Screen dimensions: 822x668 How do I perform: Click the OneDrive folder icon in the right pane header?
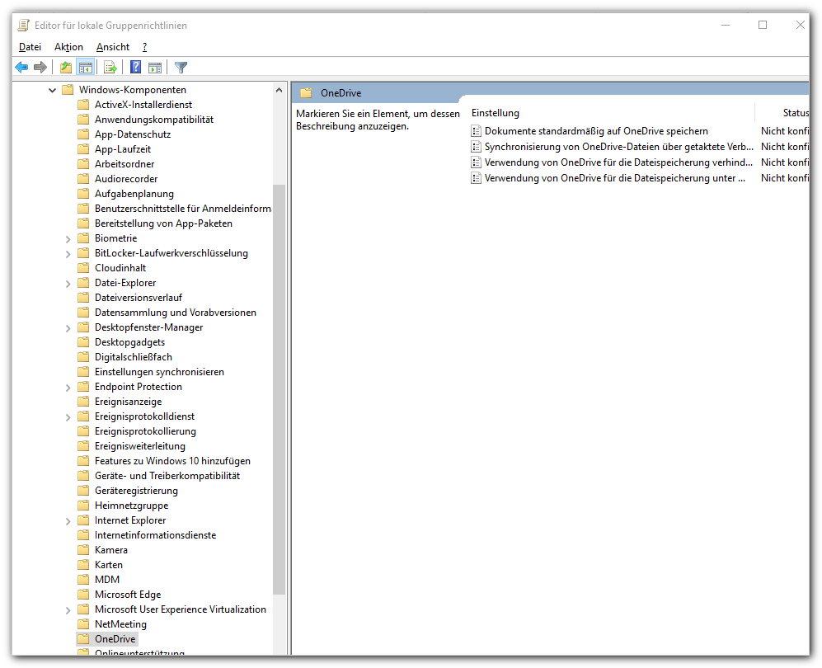pos(306,93)
